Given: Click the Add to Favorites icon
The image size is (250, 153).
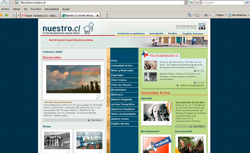Looking at the screenshot, I should pyautogui.click(x=6, y=15).
